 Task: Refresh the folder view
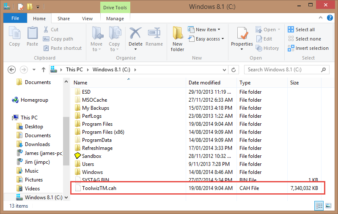[x=234, y=70]
